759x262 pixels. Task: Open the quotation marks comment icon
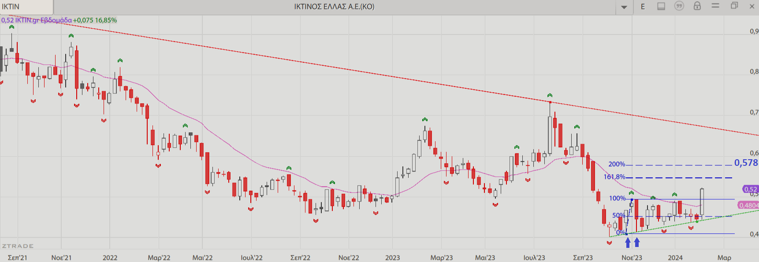(x=679, y=6)
